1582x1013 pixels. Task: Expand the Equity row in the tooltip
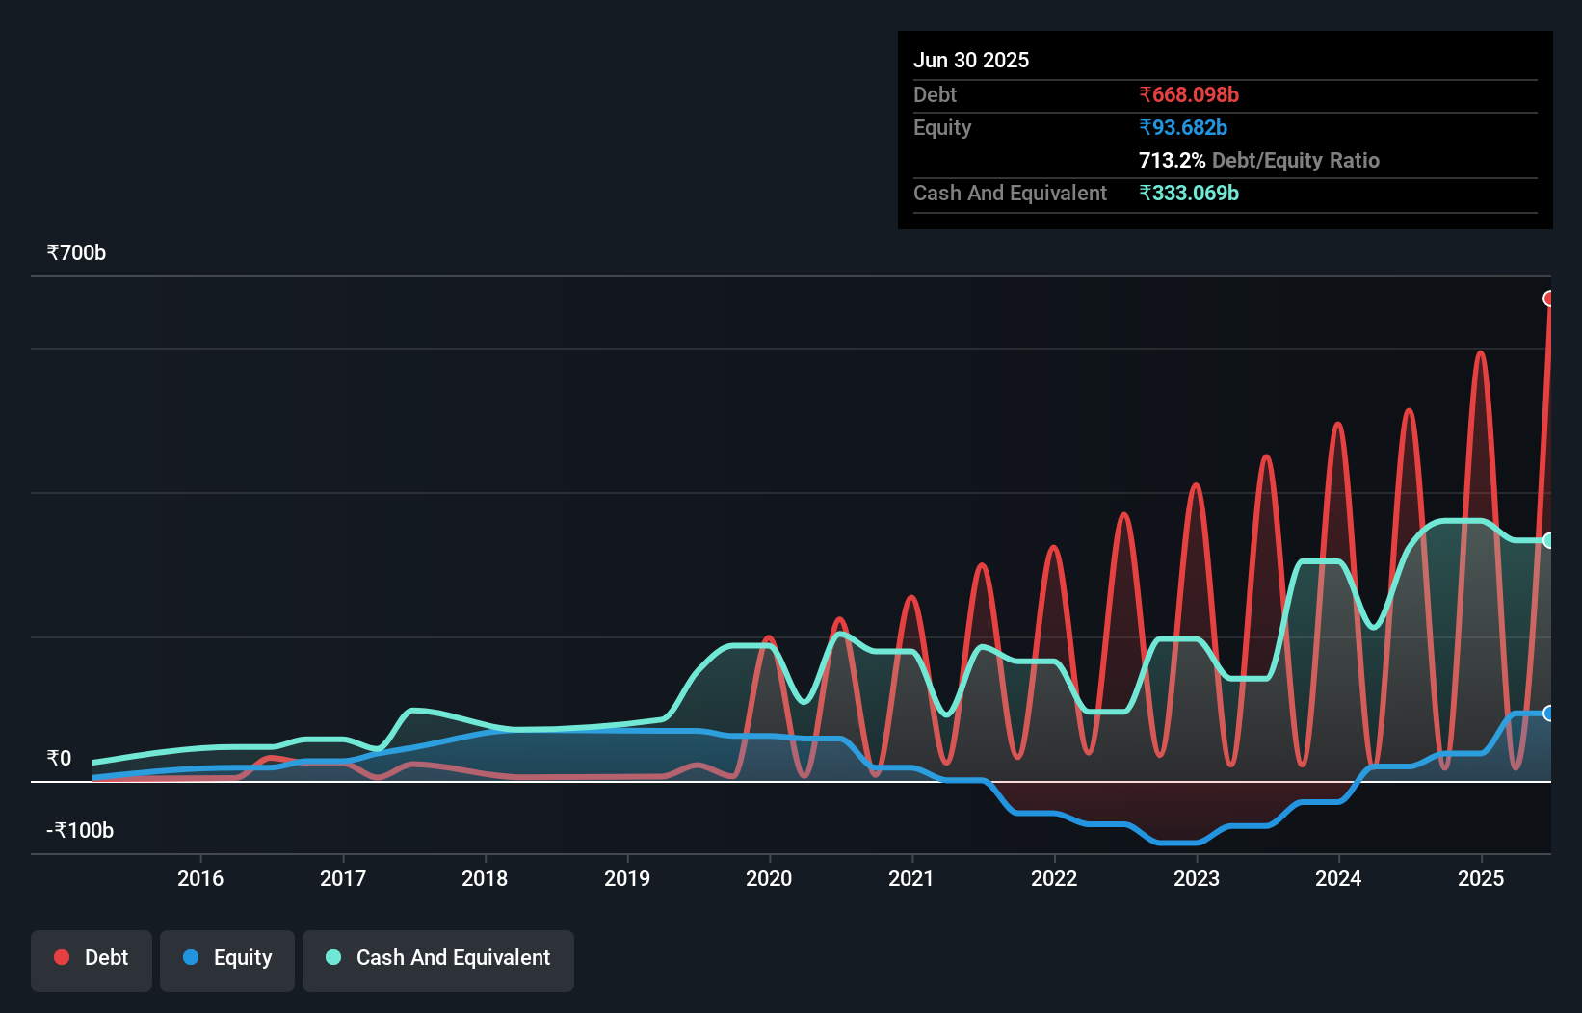[x=942, y=127]
